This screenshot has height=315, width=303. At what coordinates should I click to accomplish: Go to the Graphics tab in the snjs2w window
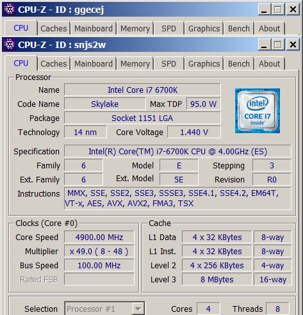pyautogui.click(x=204, y=63)
